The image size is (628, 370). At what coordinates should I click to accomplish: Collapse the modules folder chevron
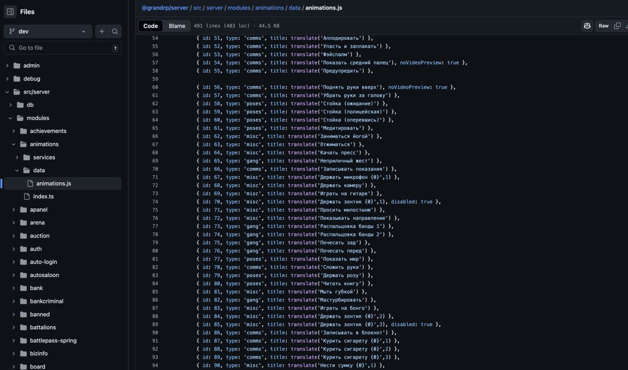click(x=10, y=118)
